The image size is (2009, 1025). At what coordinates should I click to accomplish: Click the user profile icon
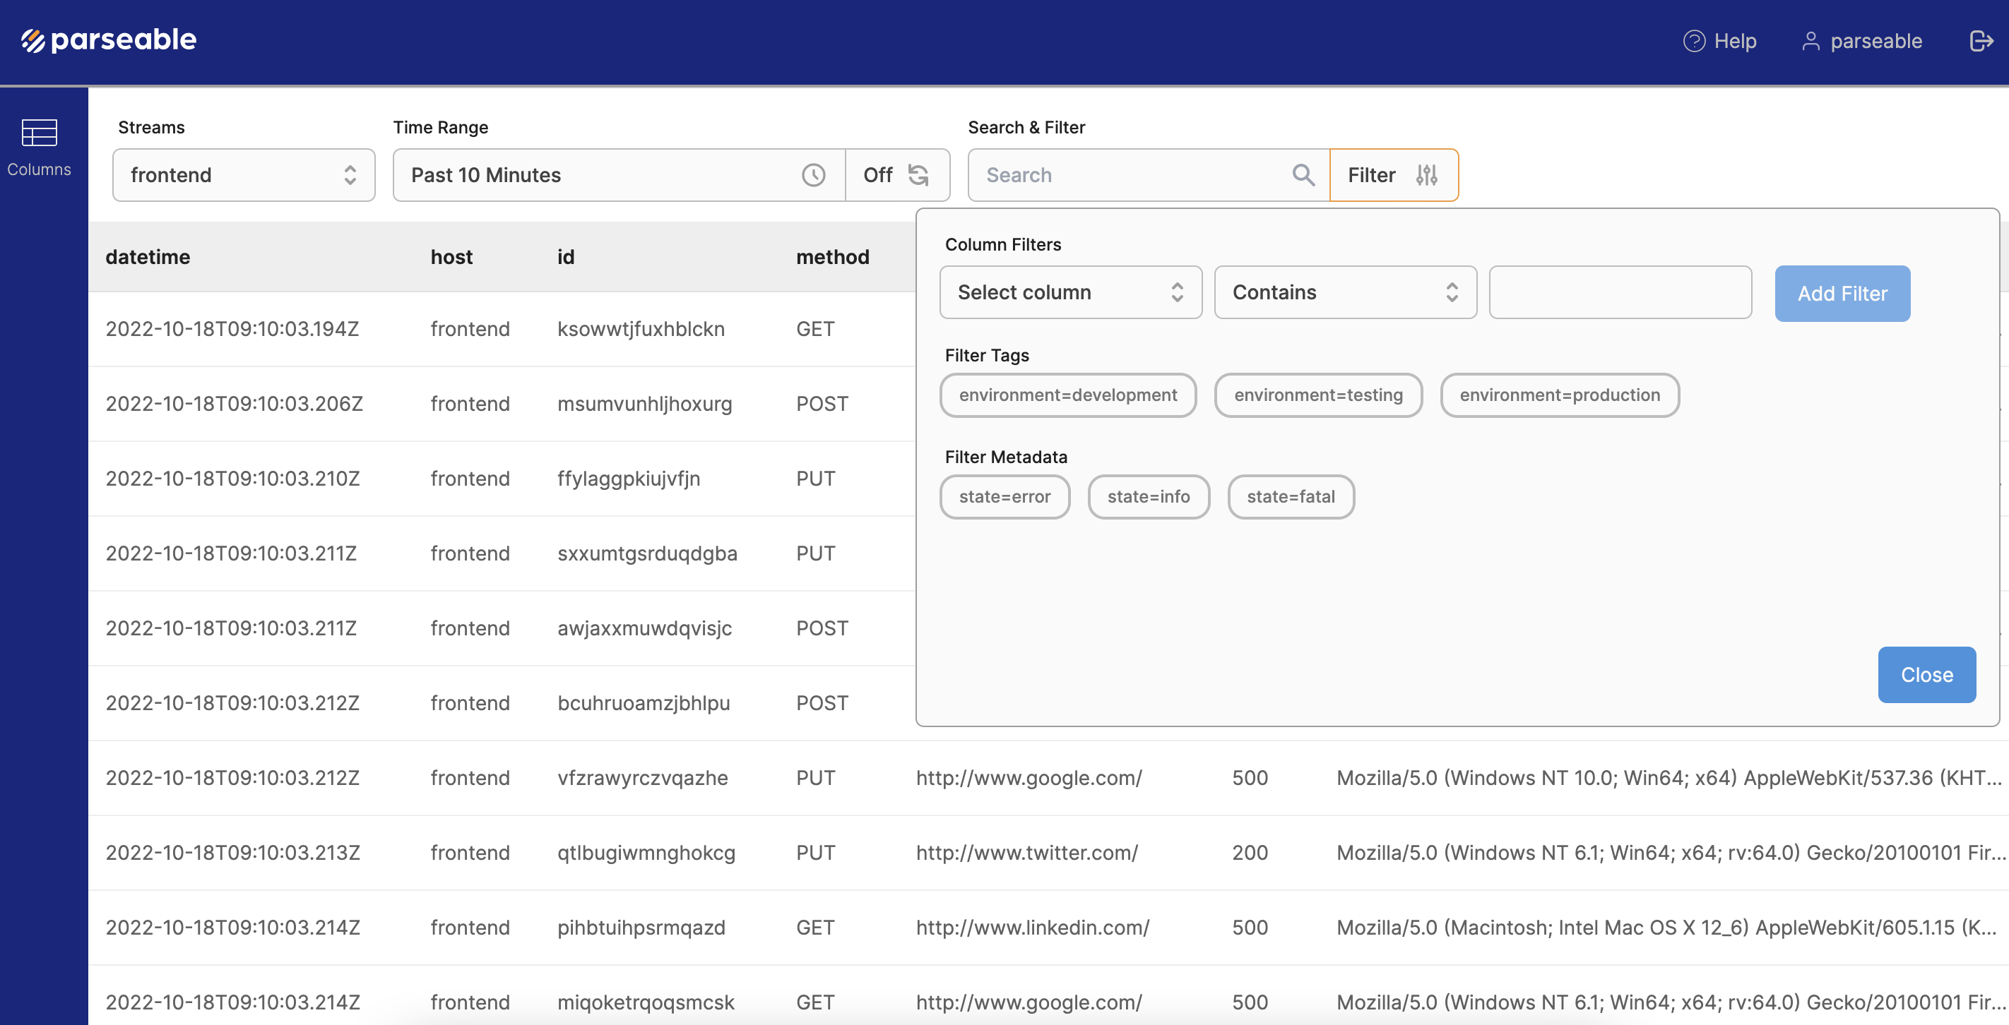pos(1811,40)
